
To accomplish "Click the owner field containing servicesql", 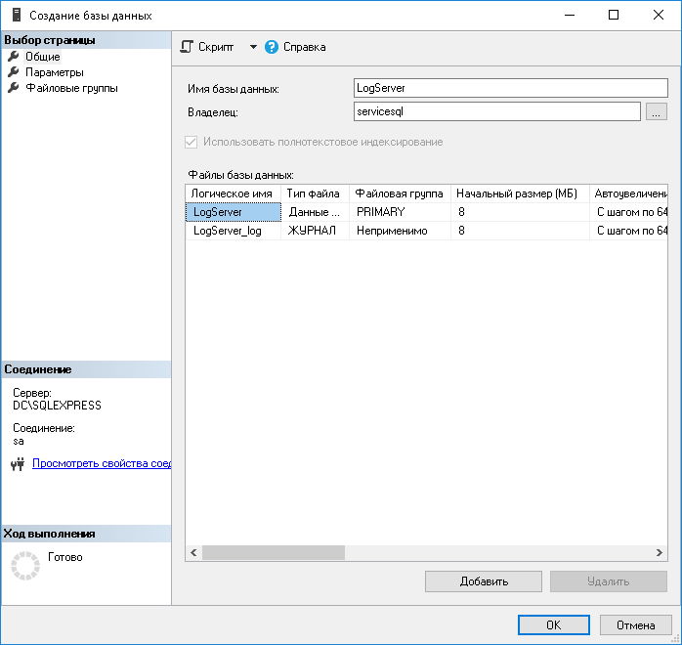I will point(496,111).
